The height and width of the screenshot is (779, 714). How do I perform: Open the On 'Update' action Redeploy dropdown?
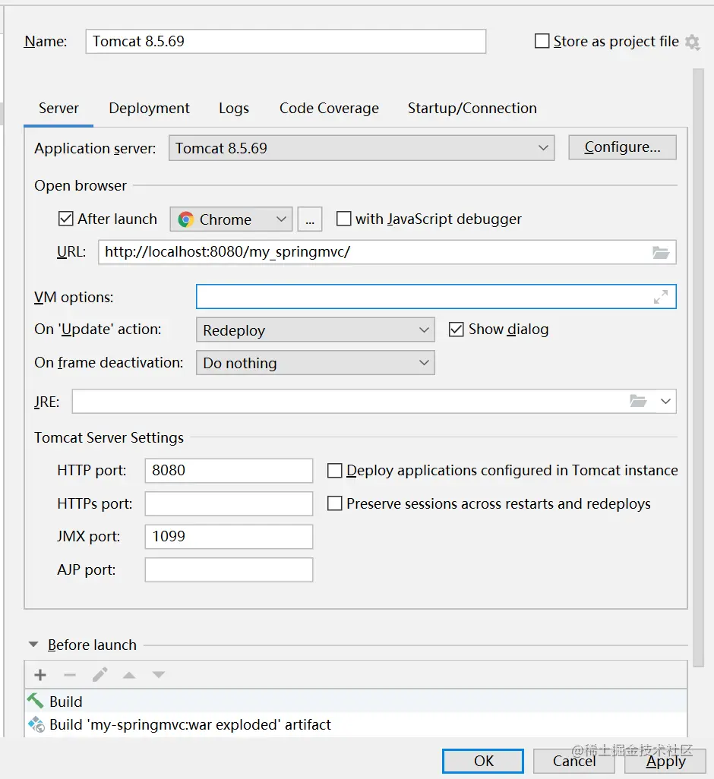[x=315, y=330]
